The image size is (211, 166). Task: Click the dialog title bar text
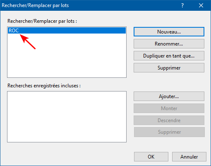pos(35,5)
